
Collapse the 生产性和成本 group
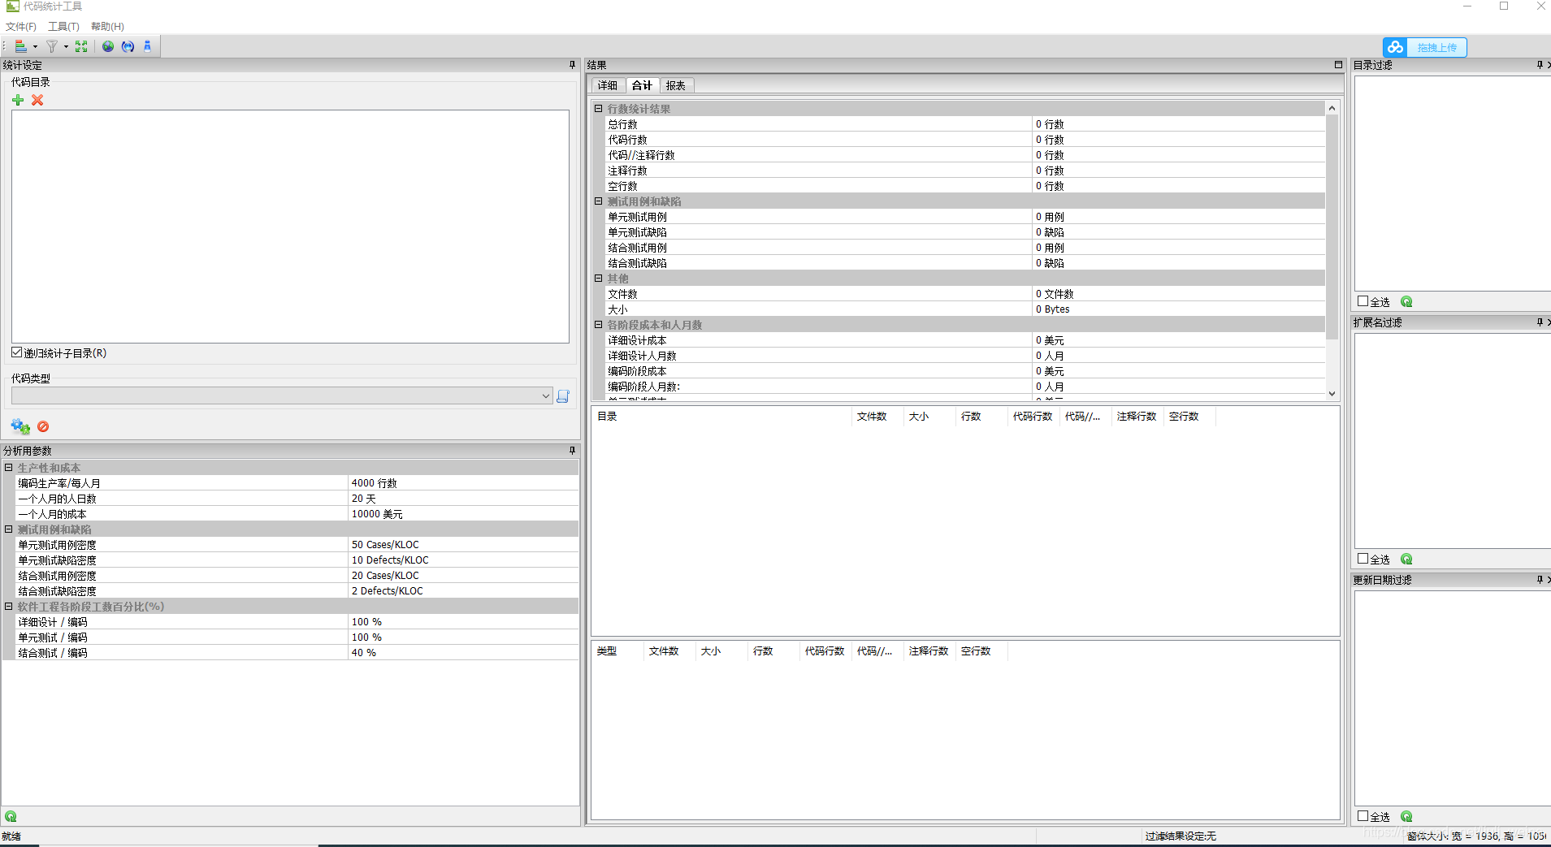pos(9,467)
